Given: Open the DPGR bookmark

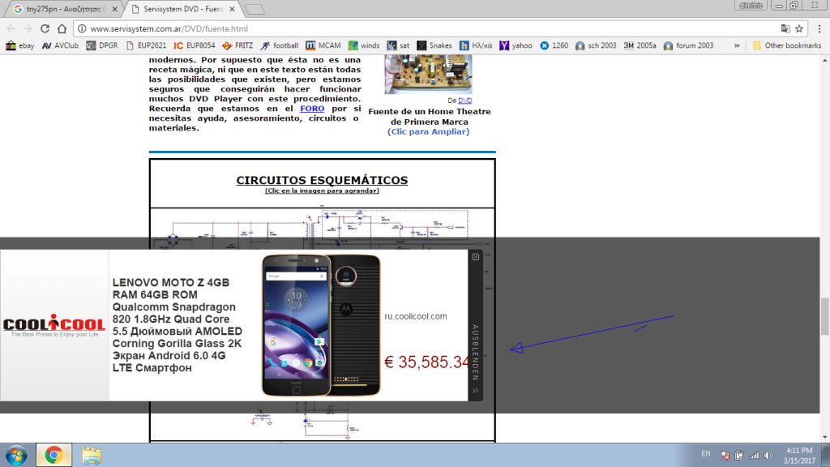Looking at the screenshot, I should pyautogui.click(x=102, y=45).
